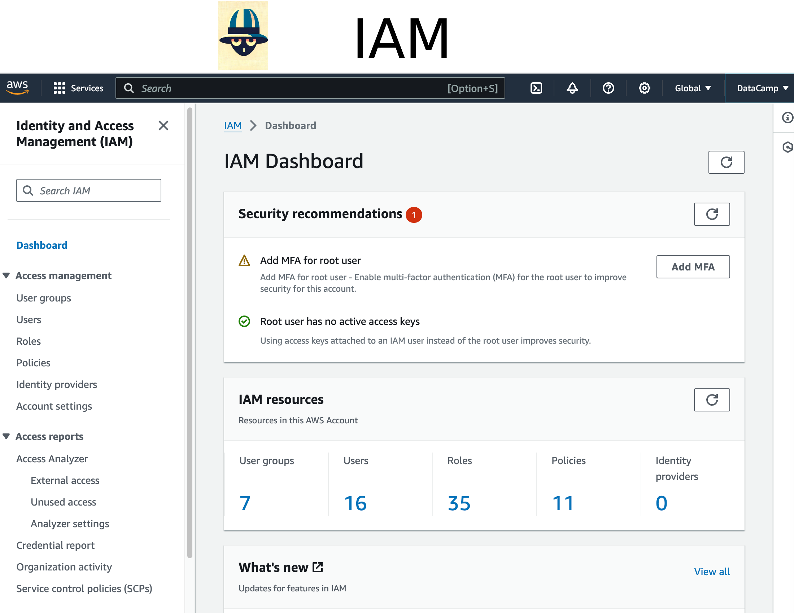Click the What's new heading
The width and height of the screenshot is (794, 613).
[x=274, y=567]
